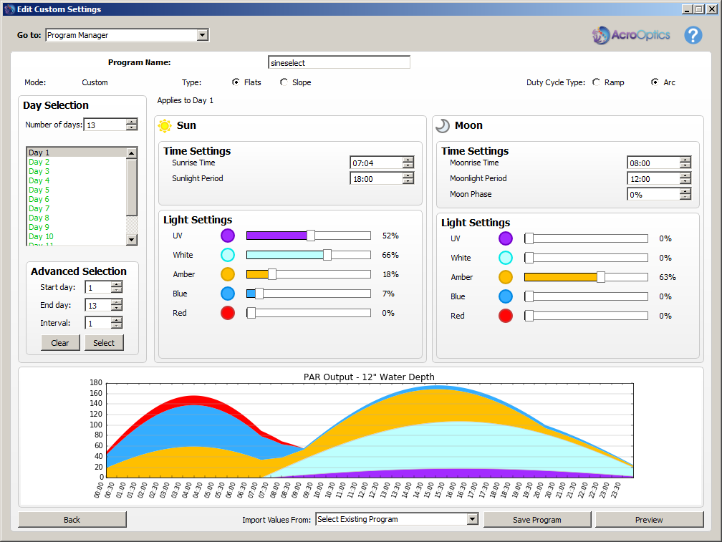Click the Sun Blue slider handle
This screenshot has width=722, height=542.
click(259, 294)
